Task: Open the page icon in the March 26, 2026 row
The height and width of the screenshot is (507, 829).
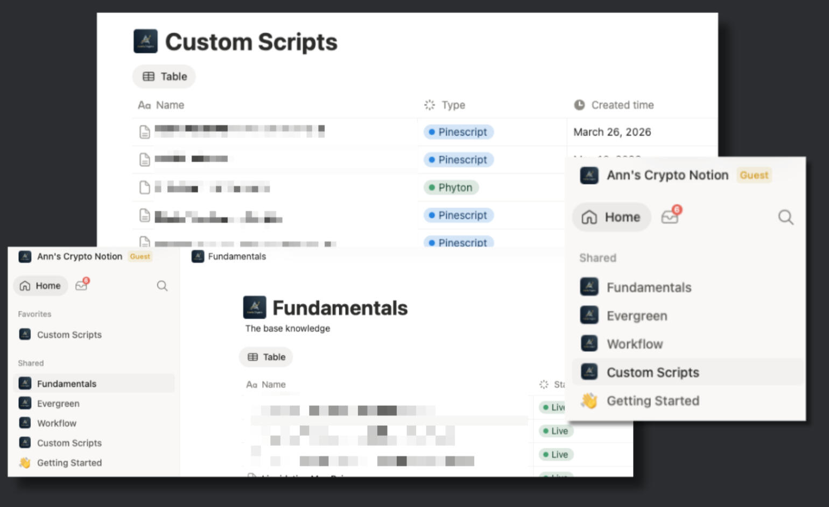Action: [x=144, y=132]
